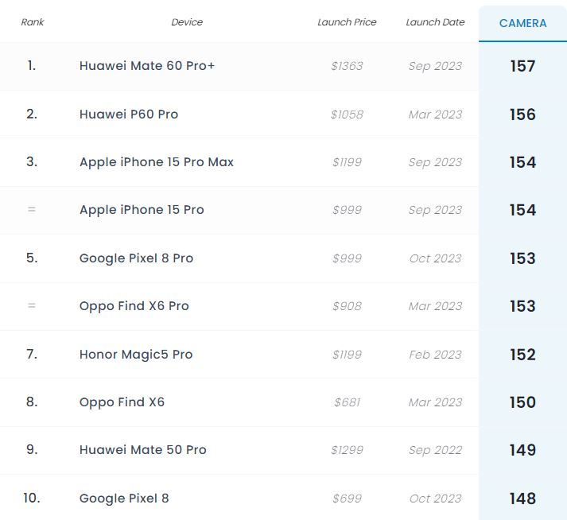Click the camera score 152
Viewport: 567px width, 520px height.
tap(522, 355)
